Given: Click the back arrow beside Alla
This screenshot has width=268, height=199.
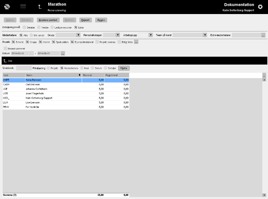Looking at the screenshot, I should click(x=5, y=61).
